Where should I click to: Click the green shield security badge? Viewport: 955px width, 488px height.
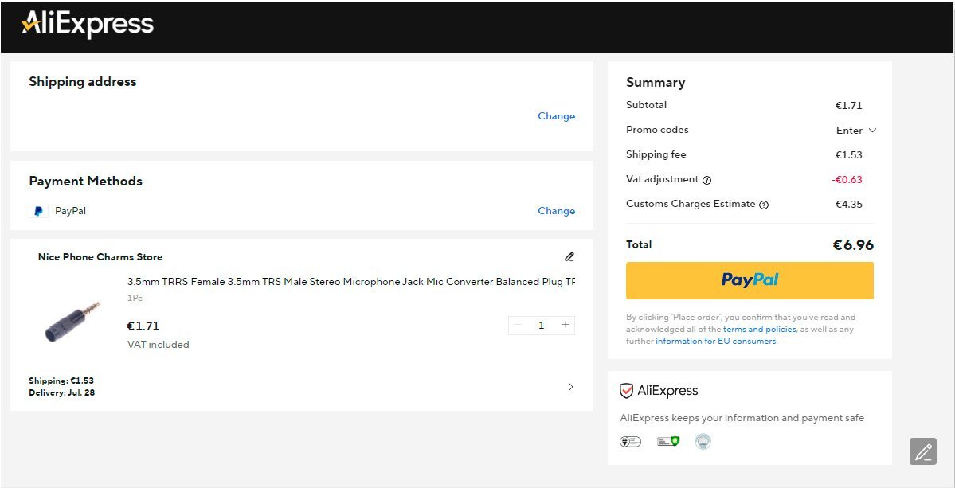point(668,441)
